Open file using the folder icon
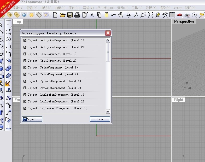The width and height of the screenshot is (205, 162). point(63,15)
